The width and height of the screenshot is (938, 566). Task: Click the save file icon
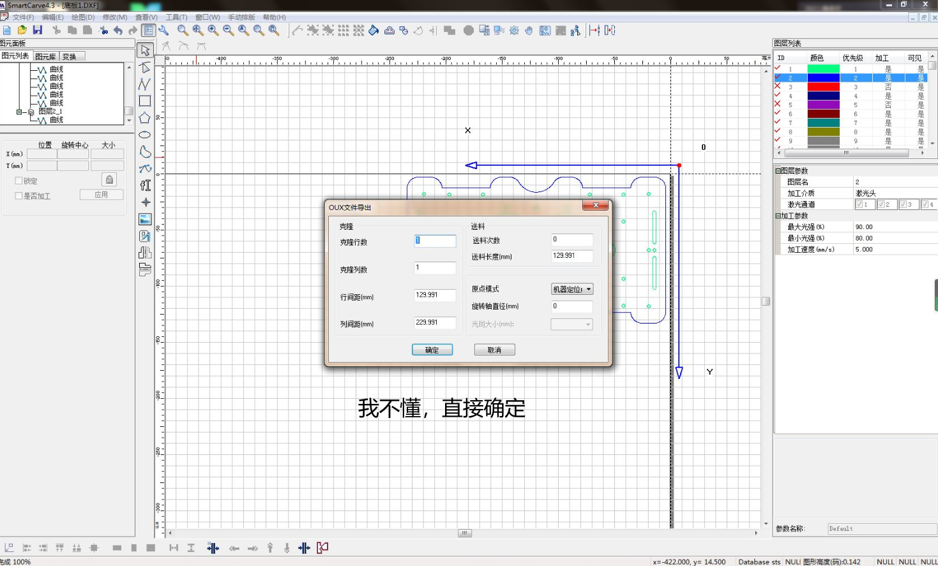tap(38, 30)
